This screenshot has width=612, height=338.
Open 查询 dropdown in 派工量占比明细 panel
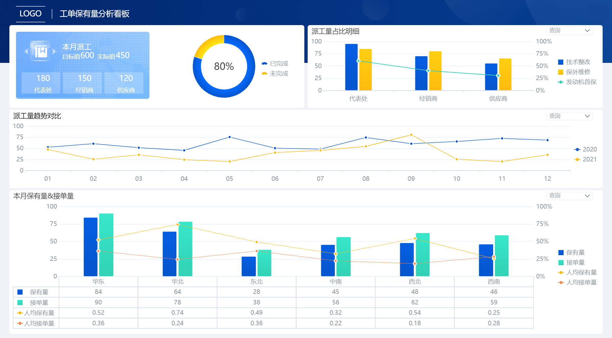[x=569, y=31]
